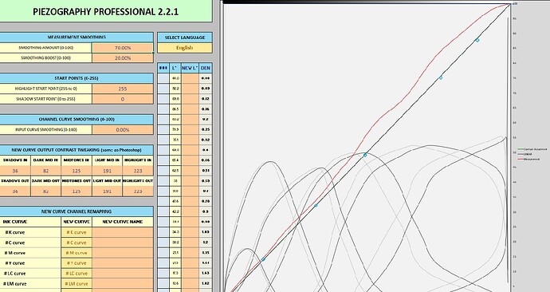This screenshot has width=550, height=292.
Task: Click new curve name cell for Y curve
Action: 123,262
